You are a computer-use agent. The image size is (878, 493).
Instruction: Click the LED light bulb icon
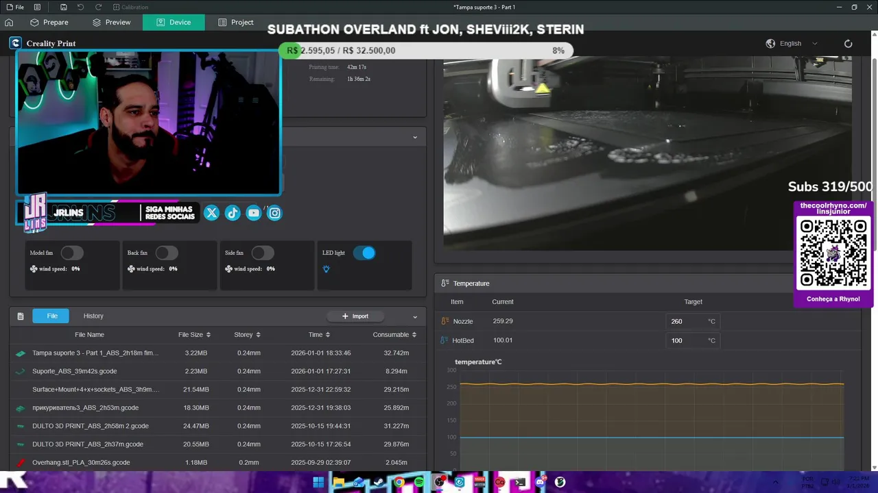(x=326, y=269)
